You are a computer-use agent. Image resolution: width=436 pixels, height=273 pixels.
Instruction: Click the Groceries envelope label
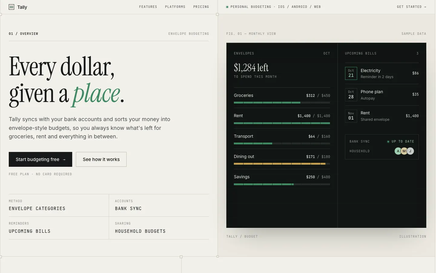243,95
